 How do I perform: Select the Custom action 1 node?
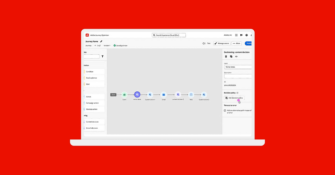pyautogui.click(x=150, y=95)
